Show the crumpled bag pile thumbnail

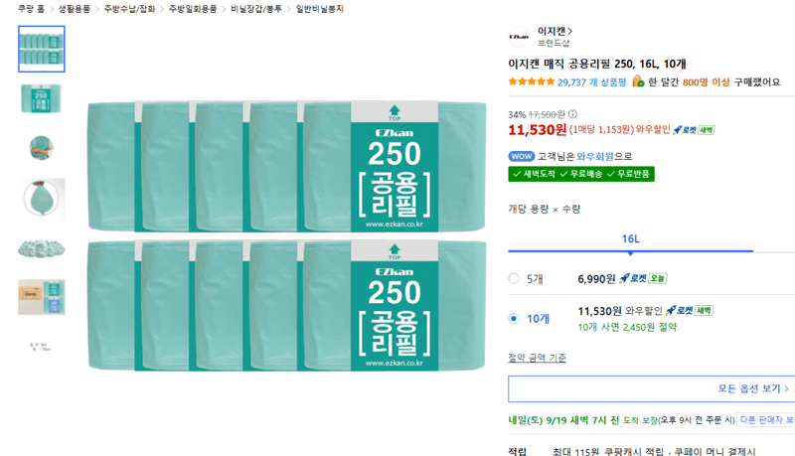click(42, 248)
